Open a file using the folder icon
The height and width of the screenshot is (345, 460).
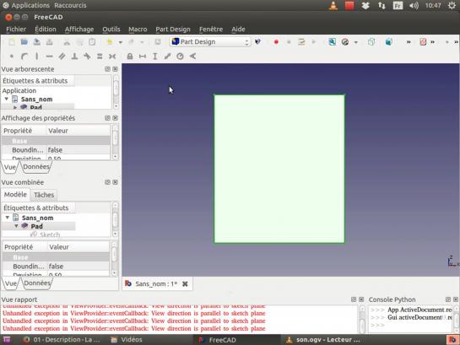pyautogui.click(x=24, y=42)
